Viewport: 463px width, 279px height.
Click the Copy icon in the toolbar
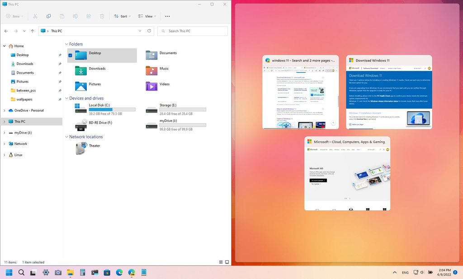coord(48,16)
